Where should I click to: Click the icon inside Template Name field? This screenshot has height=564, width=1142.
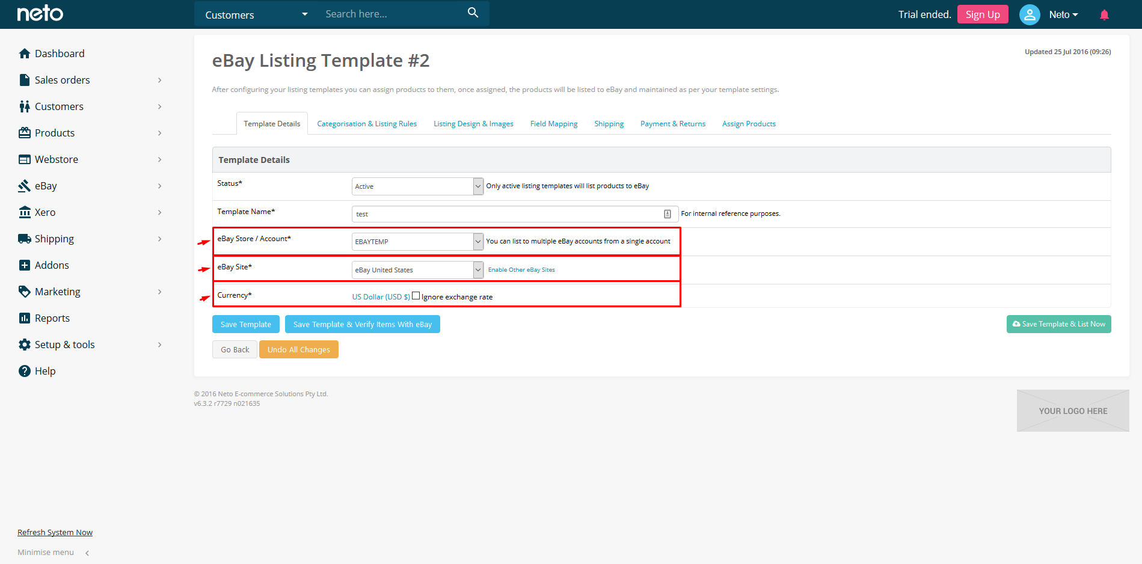[x=668, y=214]
